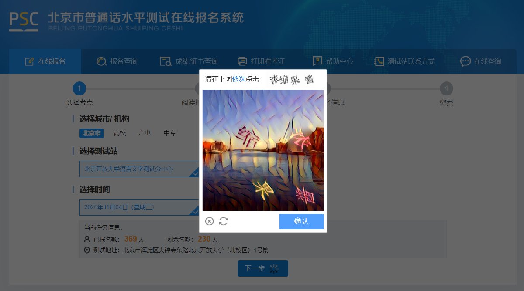Click the 成绩/证书查询 icon
The image size is (524, 291).
[165, 61]
